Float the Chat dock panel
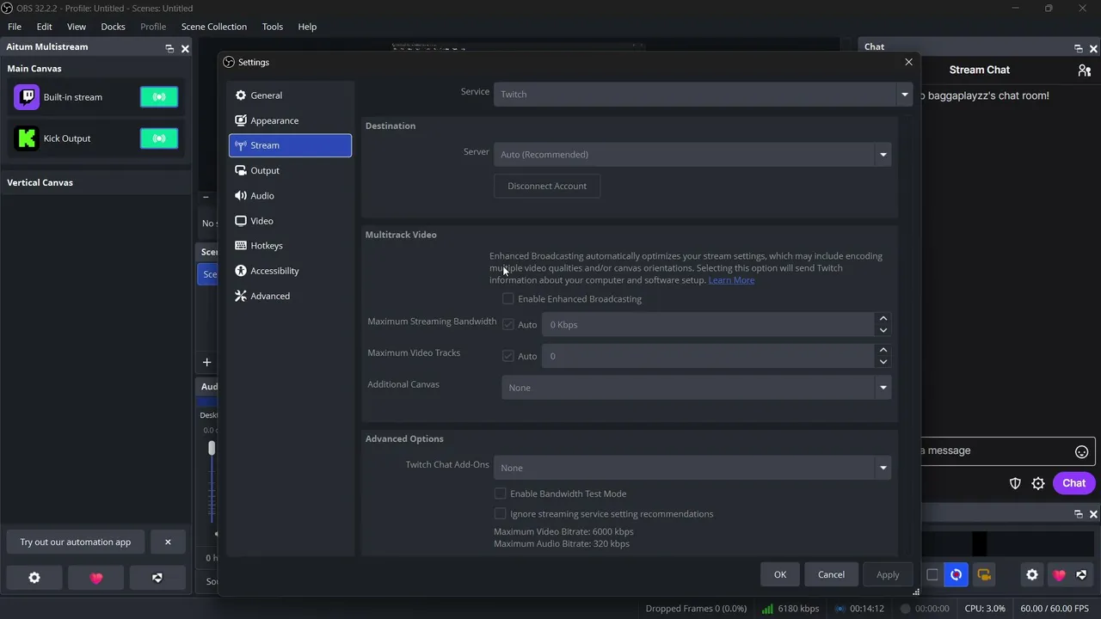Viewport: 1101px width, 619px height. click(x=1079, y=48)
